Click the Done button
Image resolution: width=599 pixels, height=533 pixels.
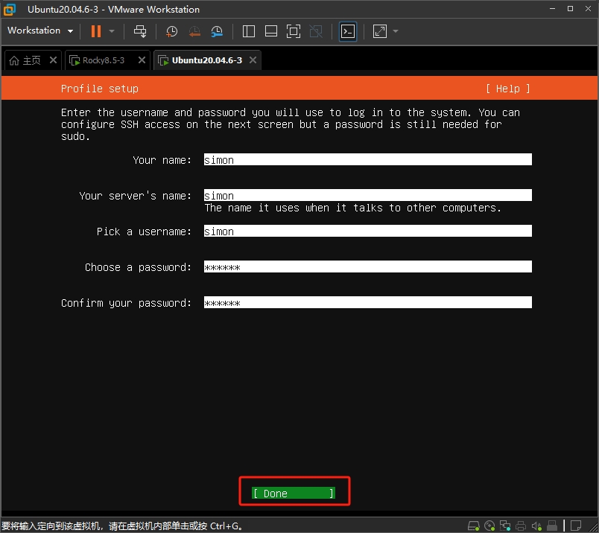pos(294,494)
